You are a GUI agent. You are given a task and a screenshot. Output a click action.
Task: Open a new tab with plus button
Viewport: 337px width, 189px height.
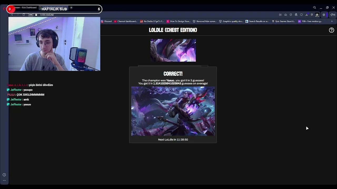(x=71, y=8)
